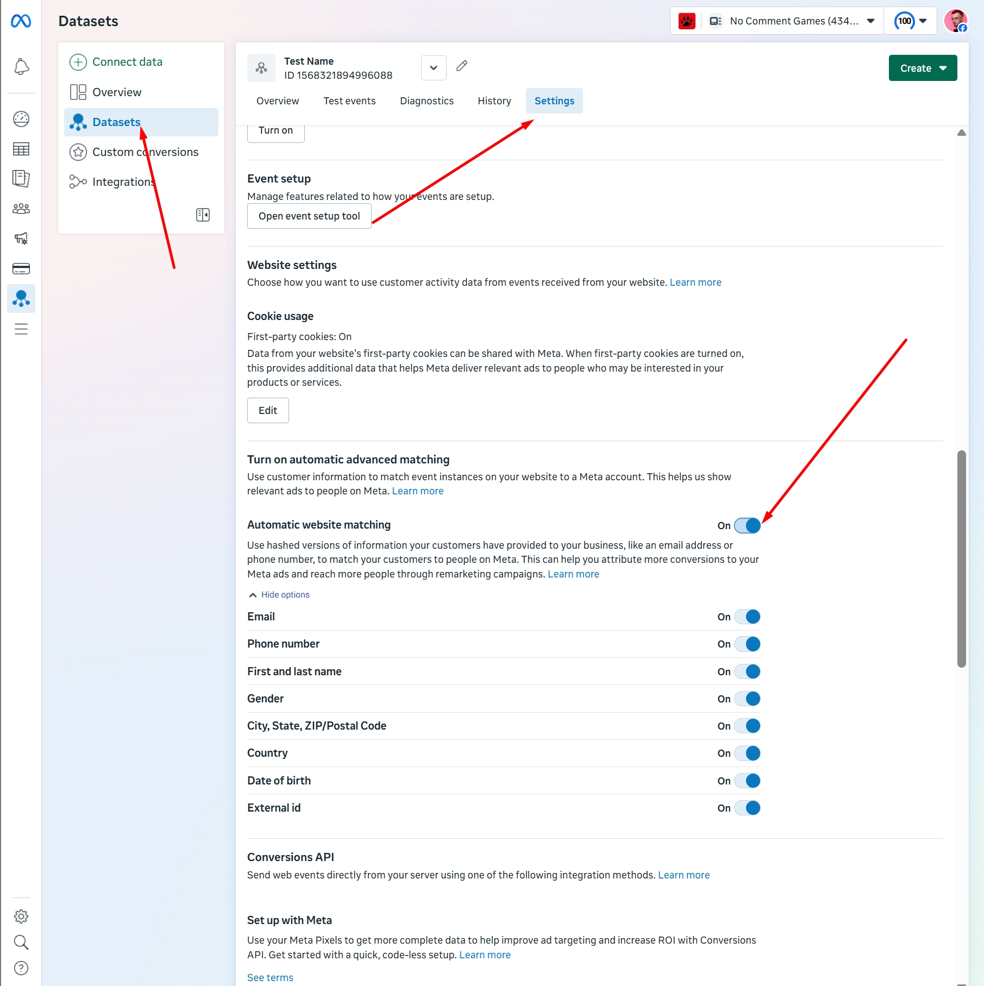Image resolution: width=984 pixels, height=986 pixels.
Task: Click the red paw business logo
Action: [x=687, y=21]
